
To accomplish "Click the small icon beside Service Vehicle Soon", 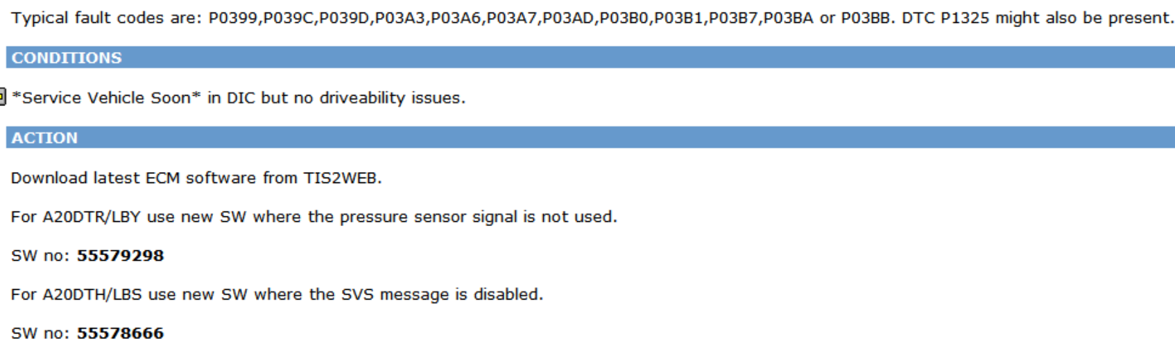I will (x=2, y=97).
